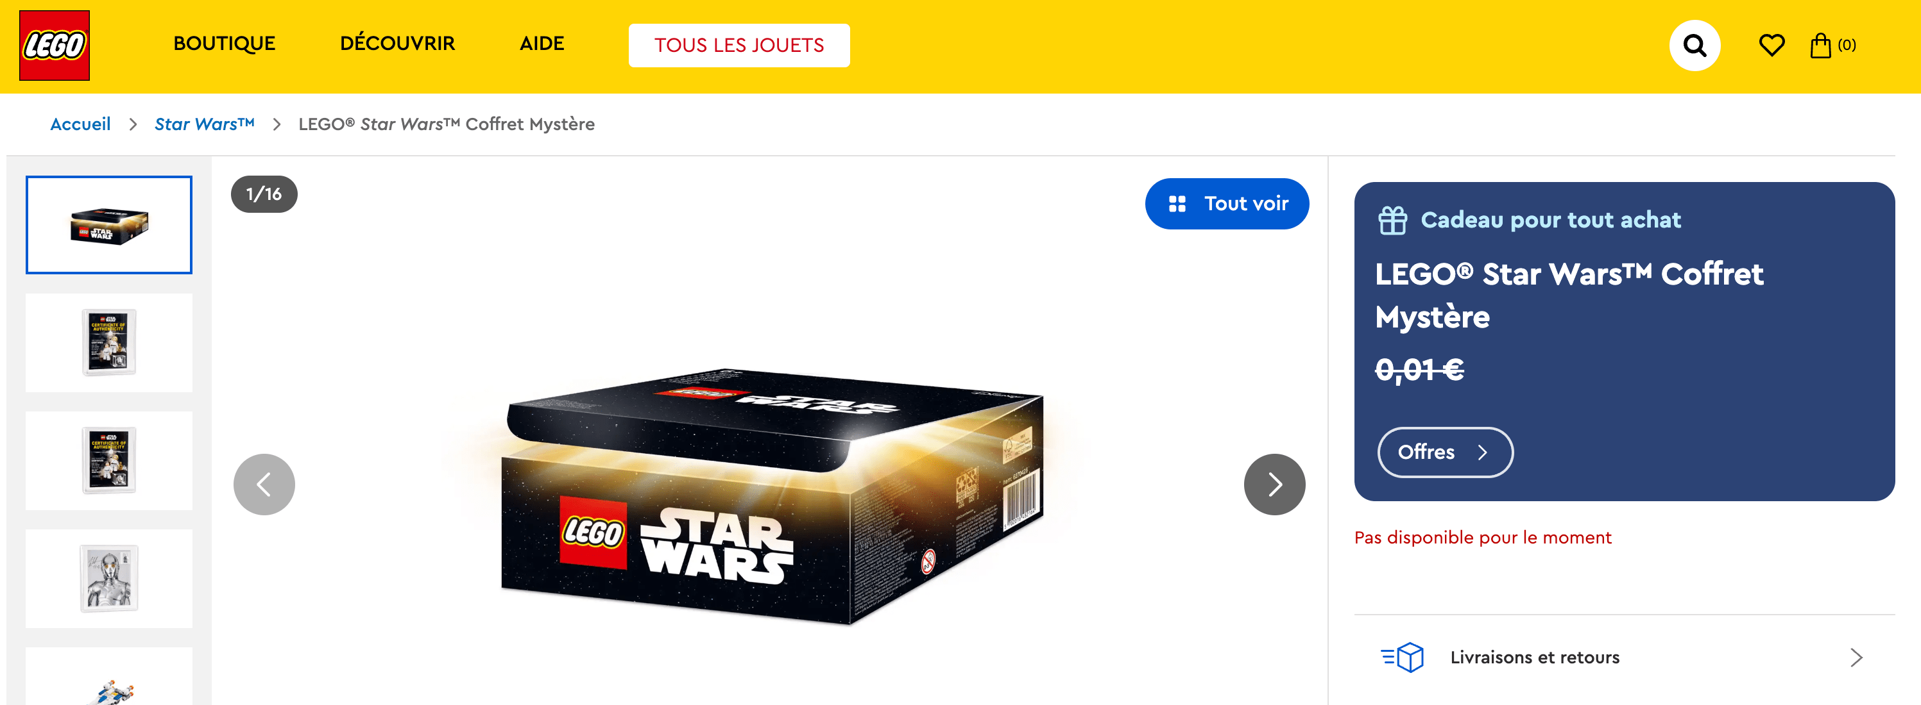Select the second certificate thumbnail
The image size is (1921, 705).
[109, 461]
